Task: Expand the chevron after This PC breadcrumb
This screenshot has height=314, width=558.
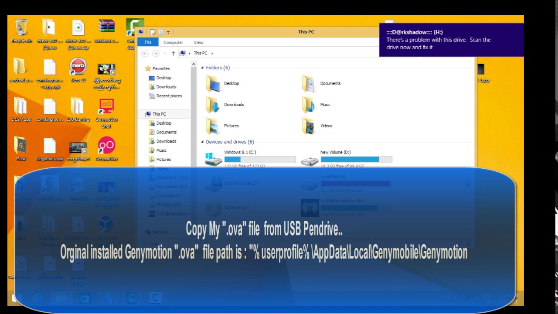Action: click(x=212, y=53)
